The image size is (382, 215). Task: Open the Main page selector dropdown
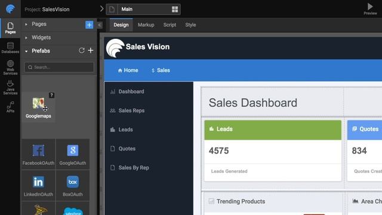point(143,10)
